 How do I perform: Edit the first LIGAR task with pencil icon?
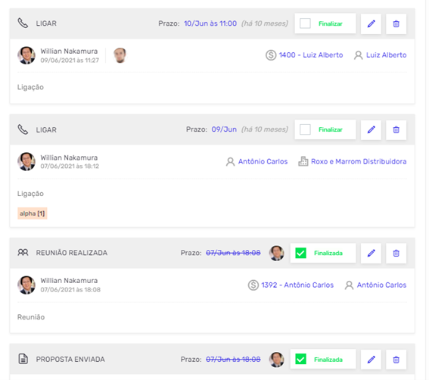pos(371,23)
